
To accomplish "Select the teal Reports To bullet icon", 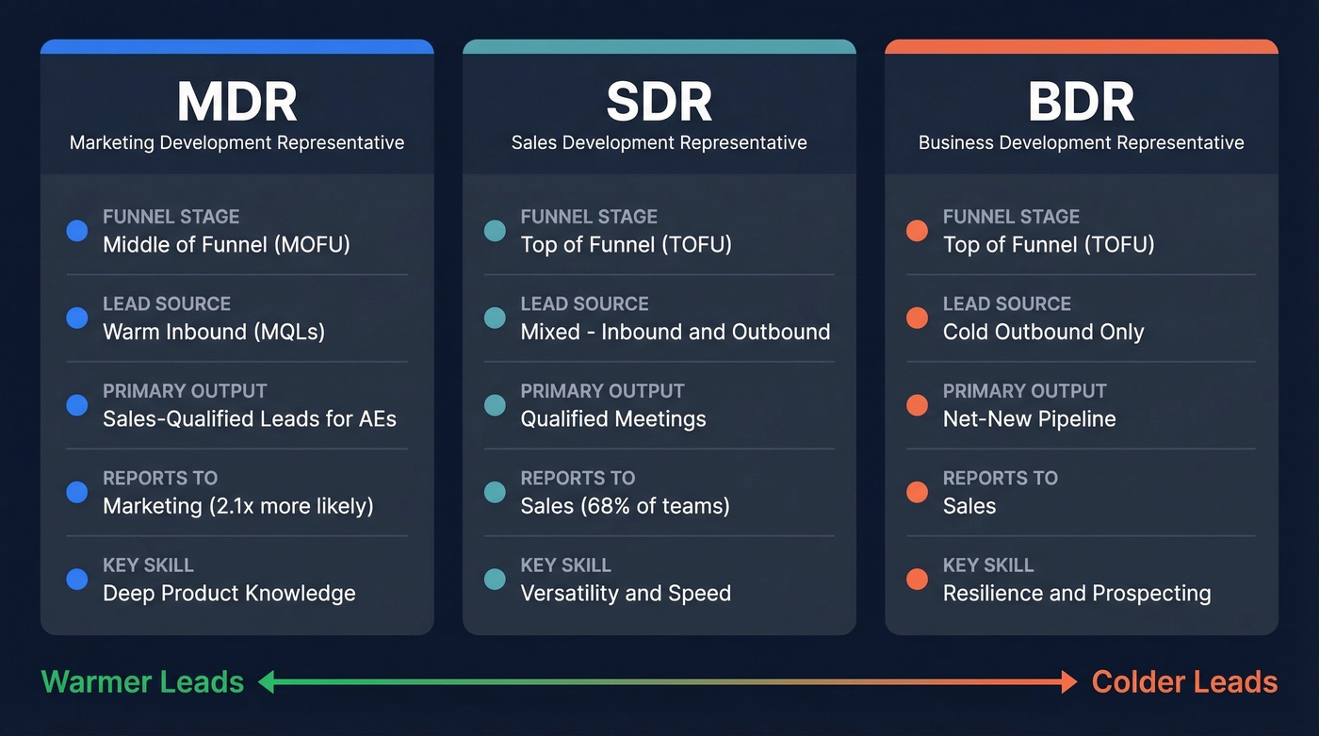I will [495, 492].
